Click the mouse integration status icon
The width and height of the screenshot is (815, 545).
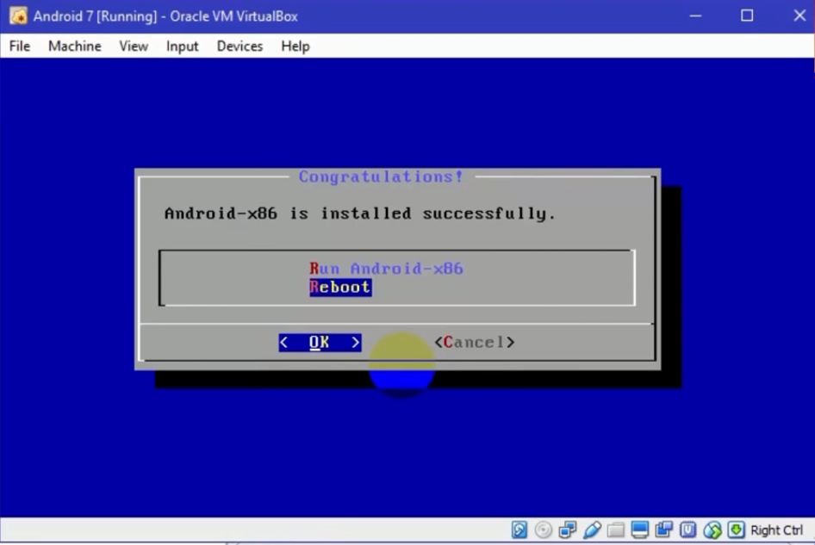712,530
